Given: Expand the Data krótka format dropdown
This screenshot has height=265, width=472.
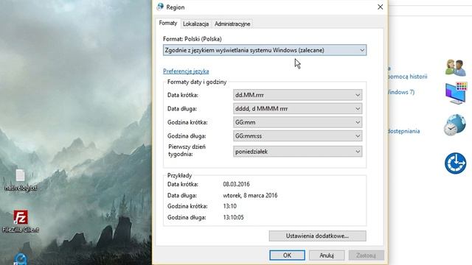Looking at the screenshot, I should coord(297,95).
